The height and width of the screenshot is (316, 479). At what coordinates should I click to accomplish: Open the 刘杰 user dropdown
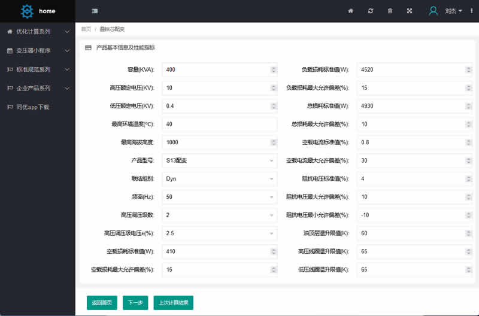coord(453,11)
